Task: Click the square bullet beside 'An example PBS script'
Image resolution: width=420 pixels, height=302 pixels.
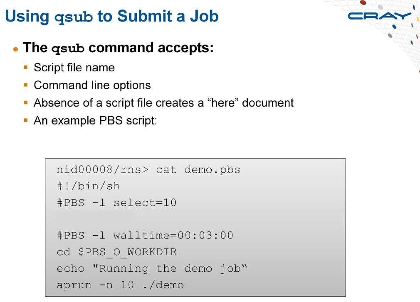Action: click(26, 120)
